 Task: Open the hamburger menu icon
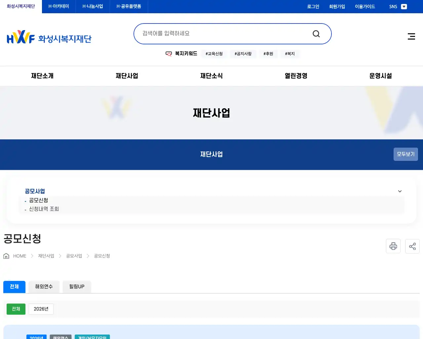pyautogui.click(x=411, y=36)
